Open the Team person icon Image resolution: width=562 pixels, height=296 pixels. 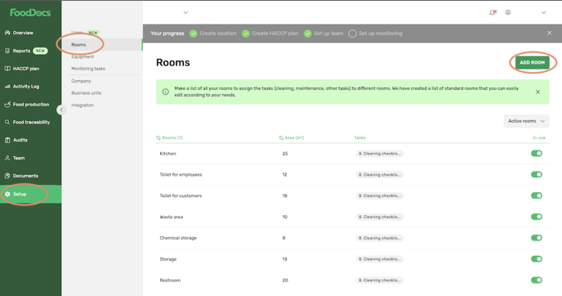(7, 158)
